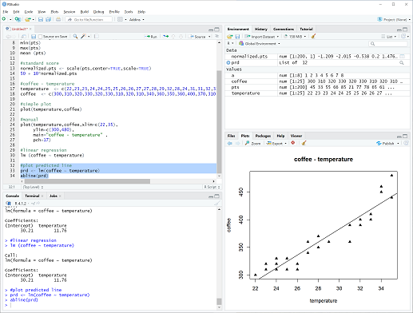This screenshot has height=313, width=413.
Task: Open the Addins dropdown
Action: coord(137,19)
